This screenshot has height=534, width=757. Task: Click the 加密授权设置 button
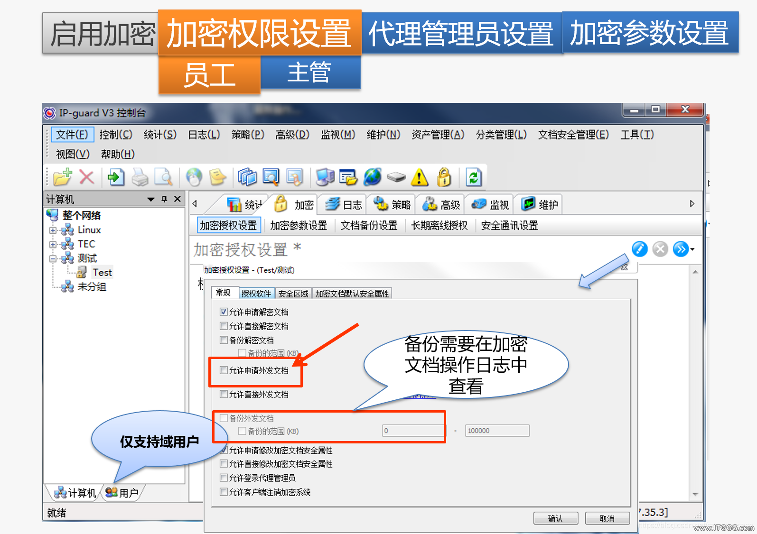tap(229, 226)
